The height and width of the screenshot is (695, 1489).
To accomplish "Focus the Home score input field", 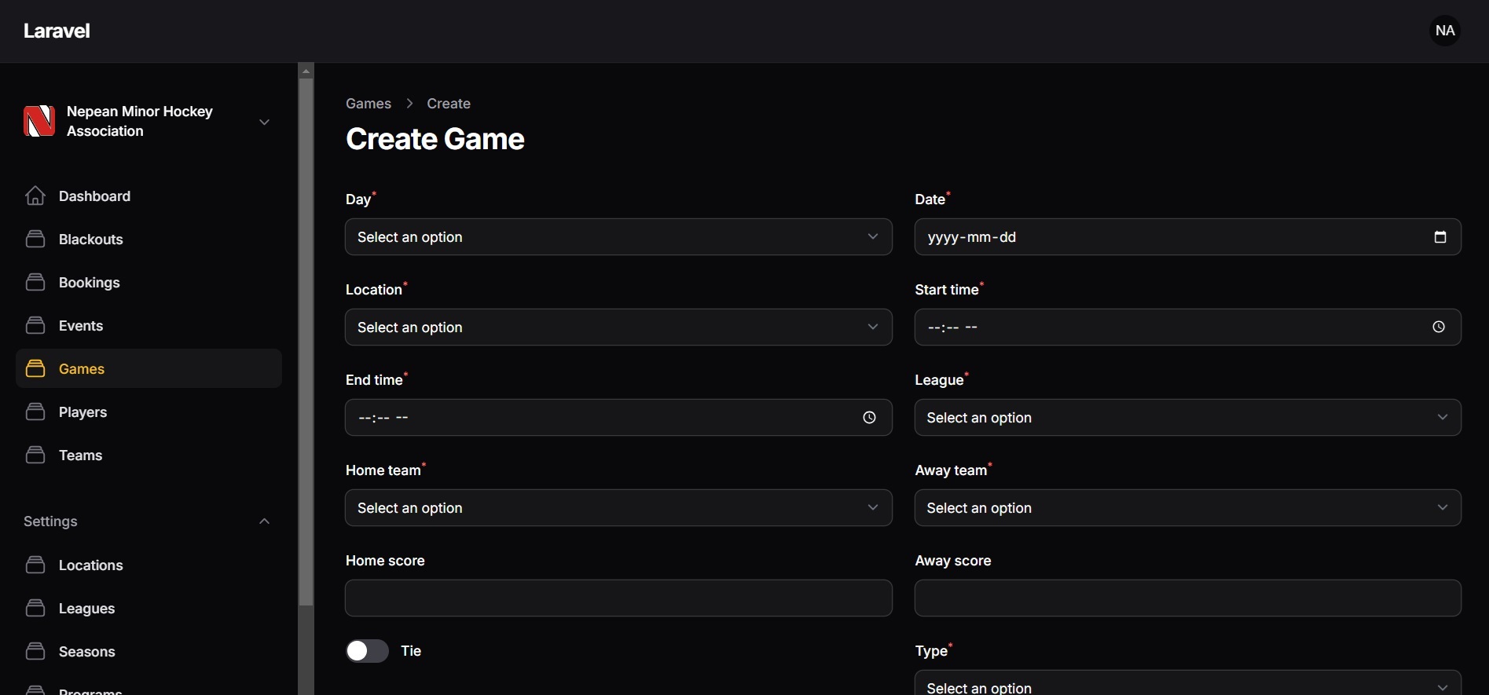I will (618, 598).
